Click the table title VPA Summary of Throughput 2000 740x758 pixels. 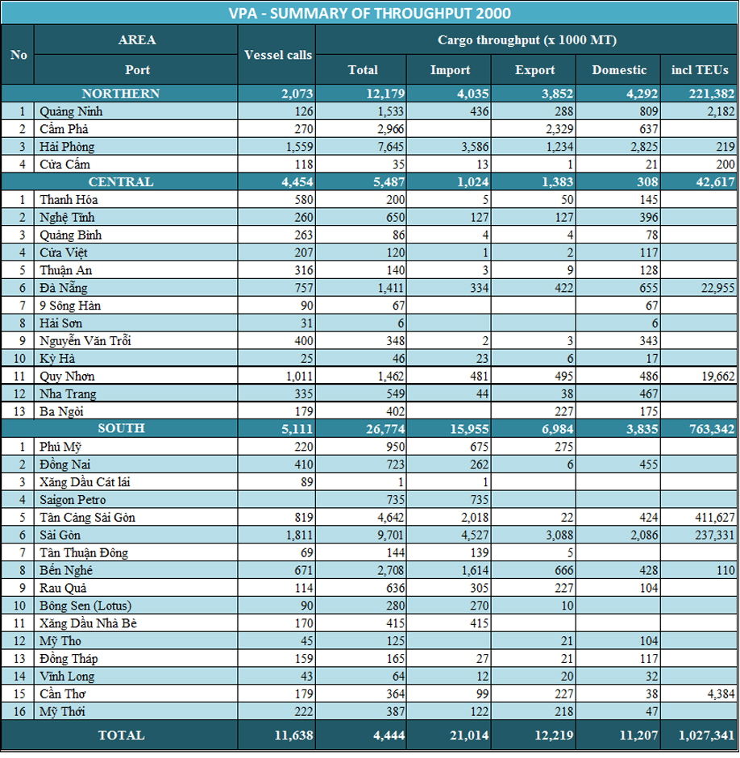click(369, 13)
